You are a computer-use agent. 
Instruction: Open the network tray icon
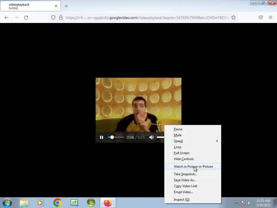click(x=236, y=203)
